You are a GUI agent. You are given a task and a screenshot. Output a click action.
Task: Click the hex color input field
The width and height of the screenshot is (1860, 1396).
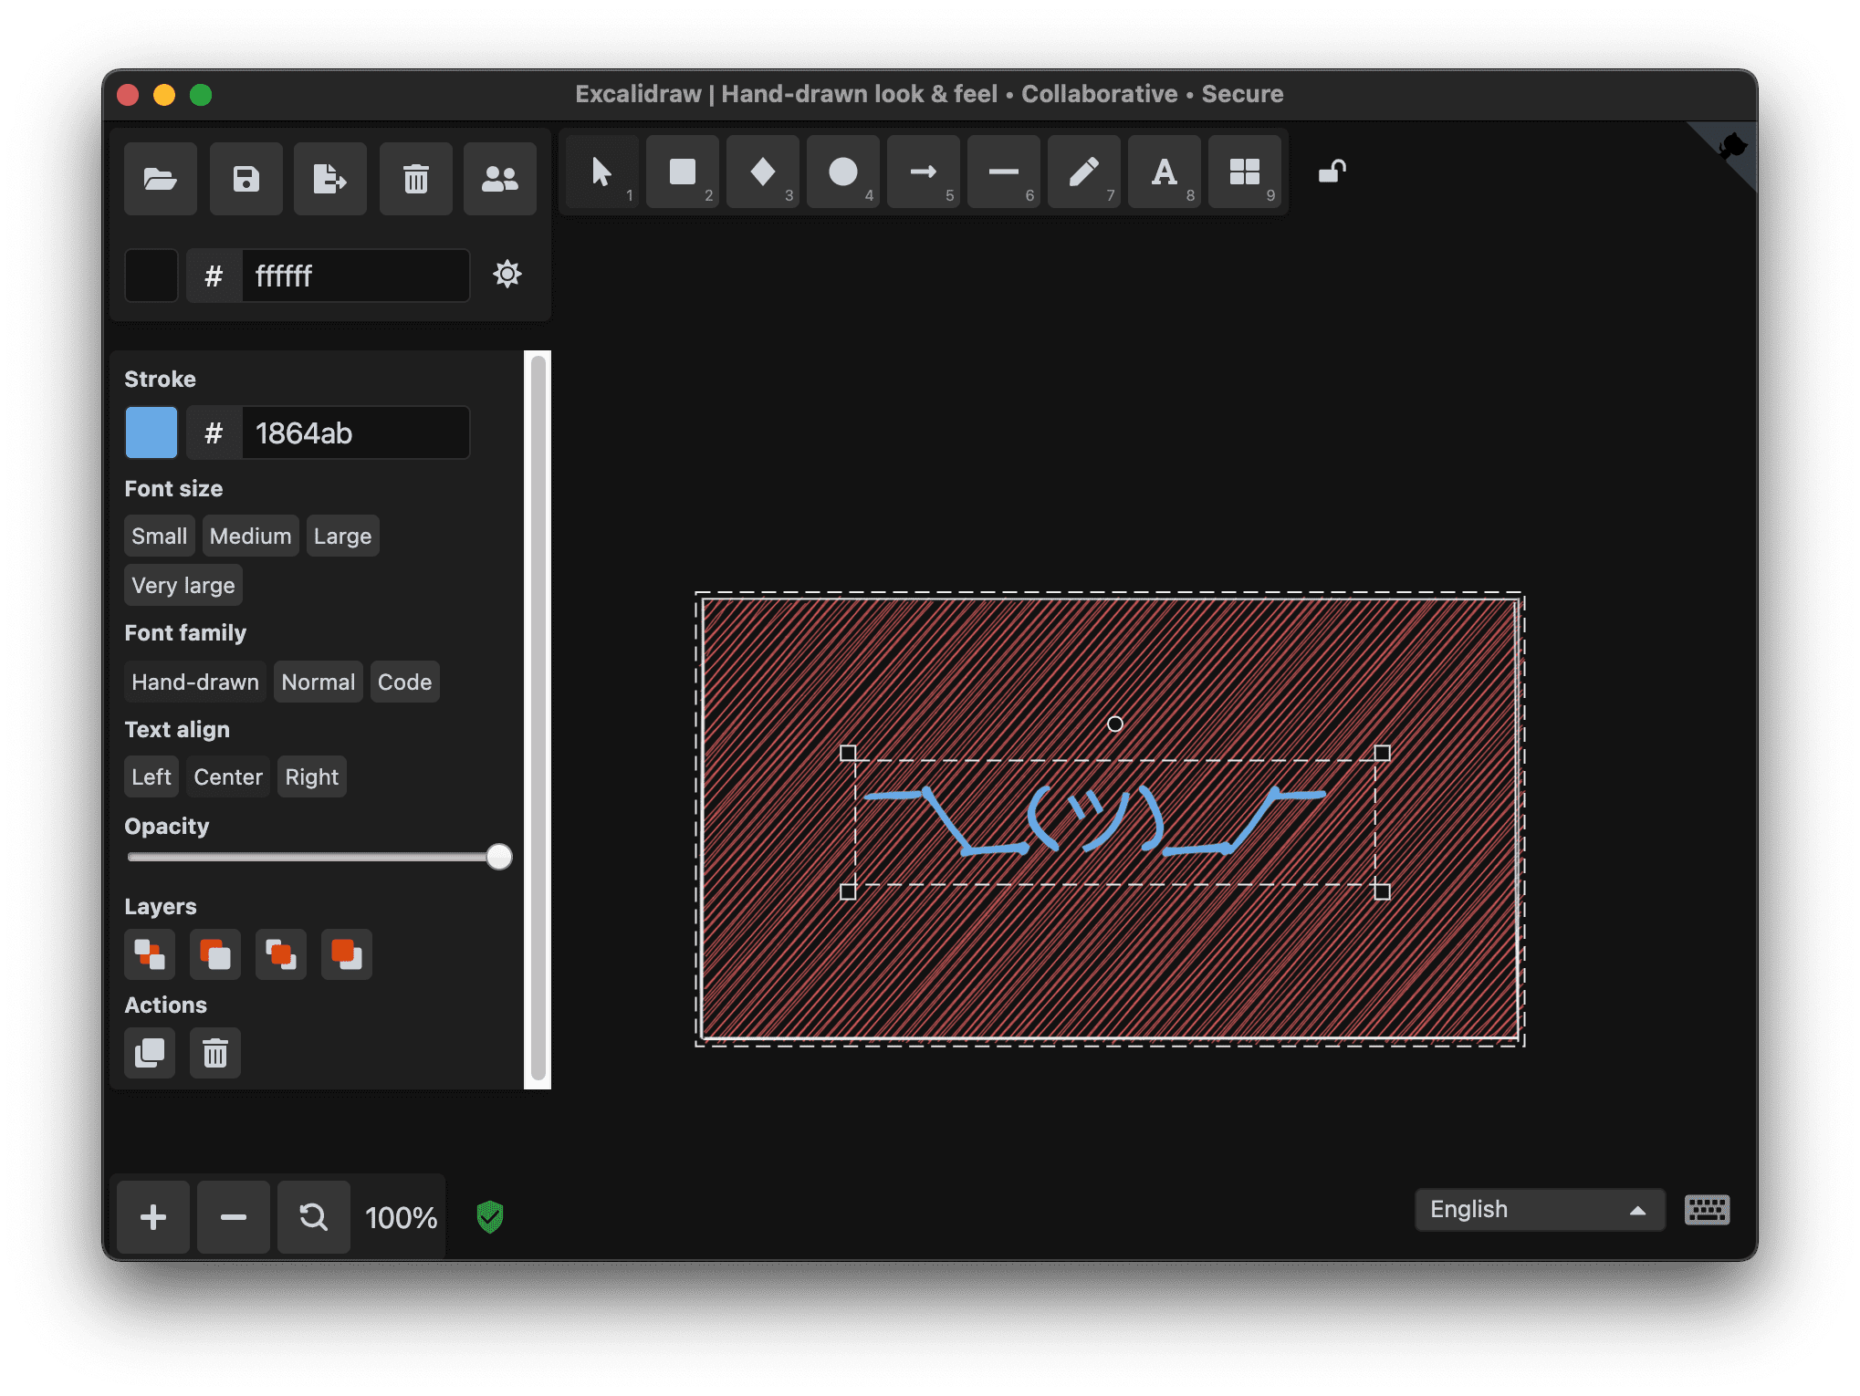pyautogui.click(x=353, y=275)
